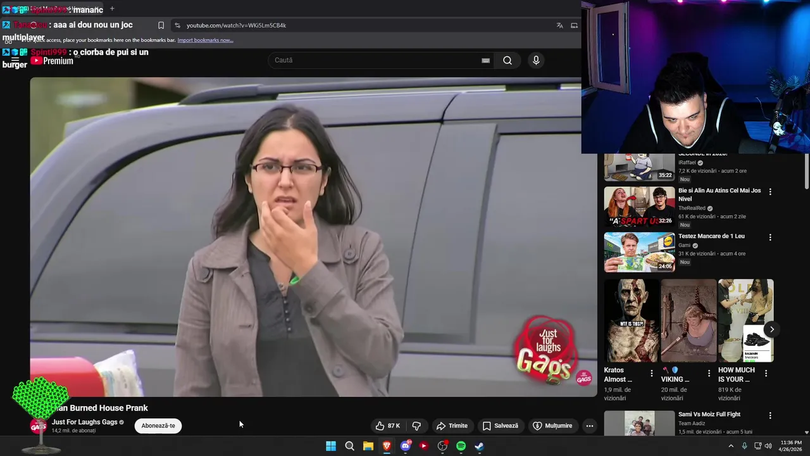Click the Gami channel name

click(684, 246)
